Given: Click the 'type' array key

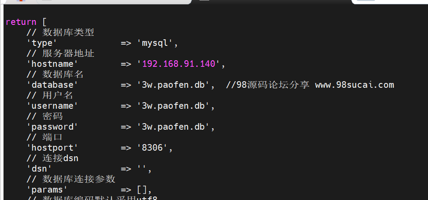Looking at the screenshot, I should pos(42,43).
